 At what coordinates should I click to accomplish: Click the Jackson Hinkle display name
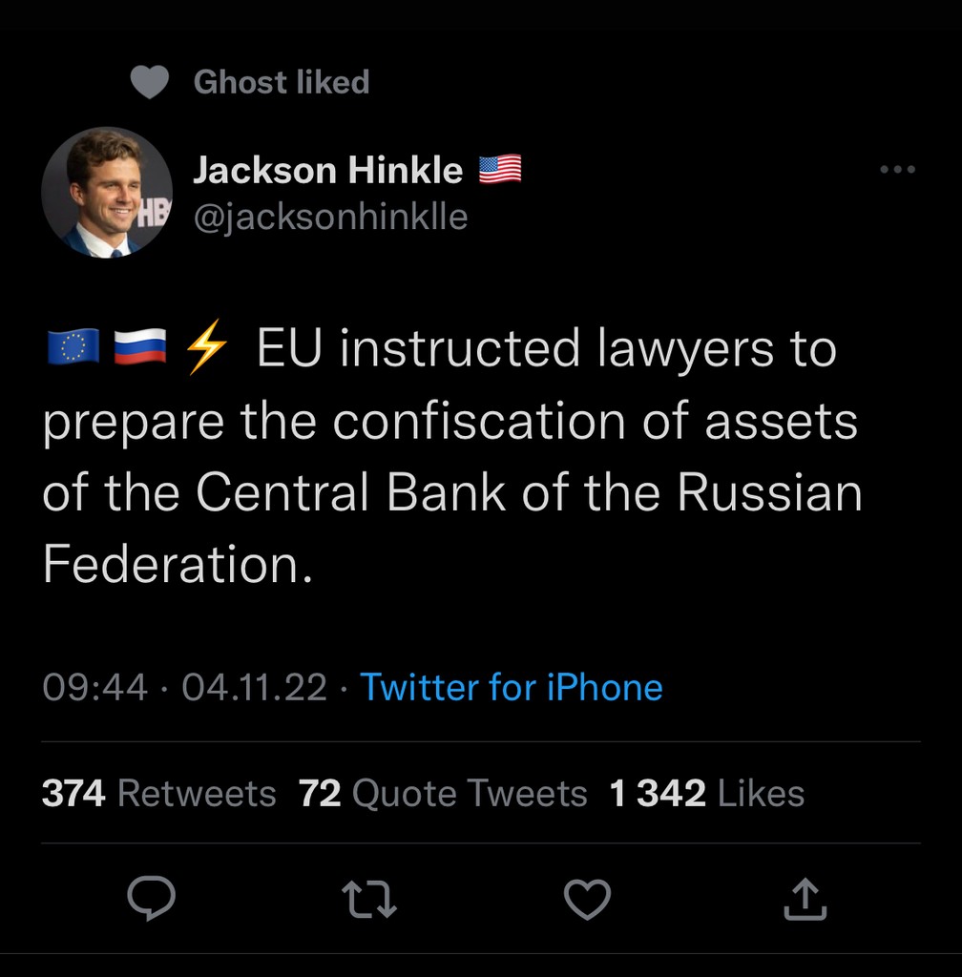pos(327,171)
